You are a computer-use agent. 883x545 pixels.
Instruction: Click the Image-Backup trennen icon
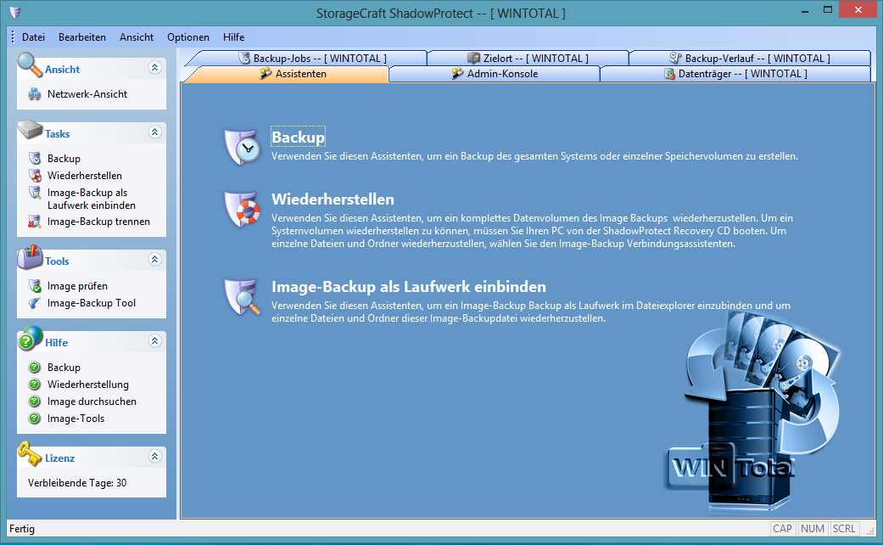(x=35, y=222)
